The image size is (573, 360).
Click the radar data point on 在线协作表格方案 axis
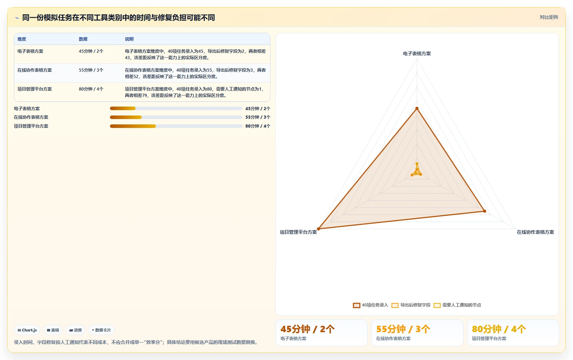tap(485, 211)
